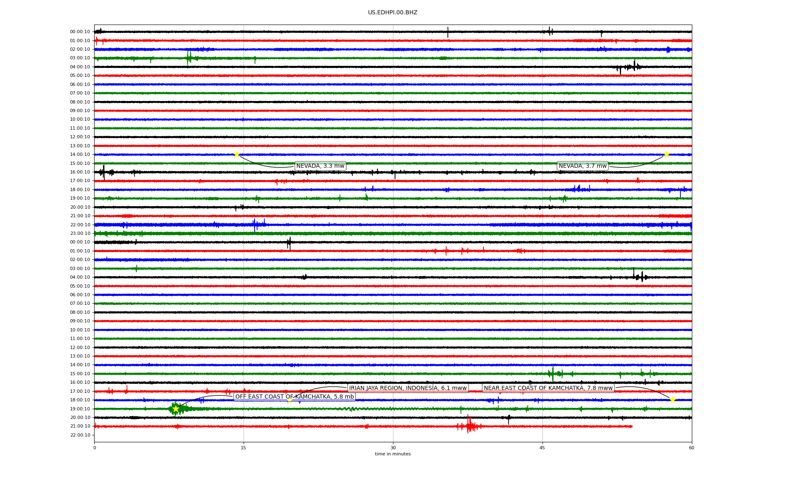
Task: Click the 'time in minutes' axis label
Action: click(393, 454)
